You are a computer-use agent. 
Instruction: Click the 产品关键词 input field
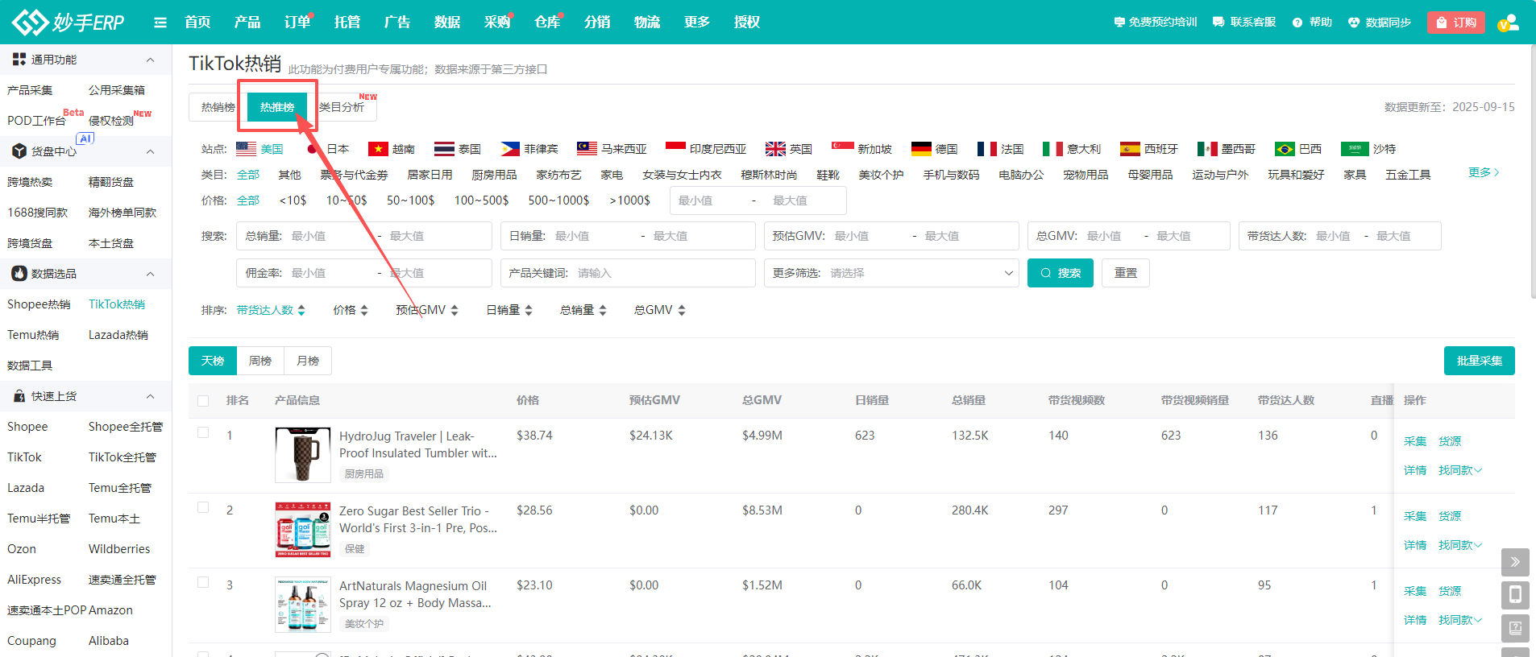661,273
